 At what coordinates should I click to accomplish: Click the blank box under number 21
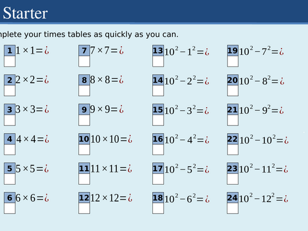click(x=233, y=120)
